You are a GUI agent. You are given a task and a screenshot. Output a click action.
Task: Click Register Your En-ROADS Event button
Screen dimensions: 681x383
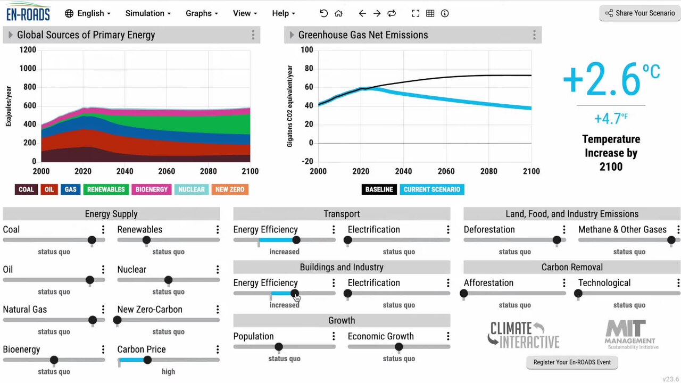(x=572, y=362)
